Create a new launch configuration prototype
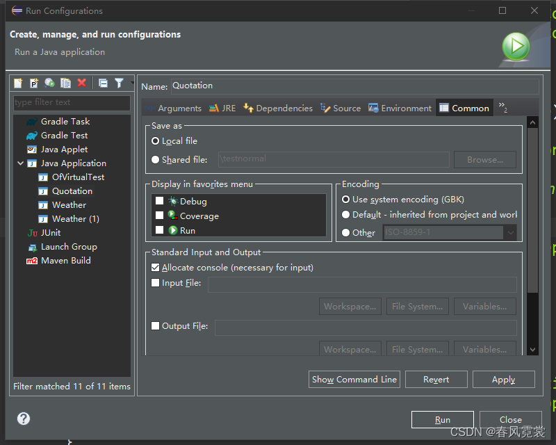This screenshot has height=445, width=556. click(34, 83)
